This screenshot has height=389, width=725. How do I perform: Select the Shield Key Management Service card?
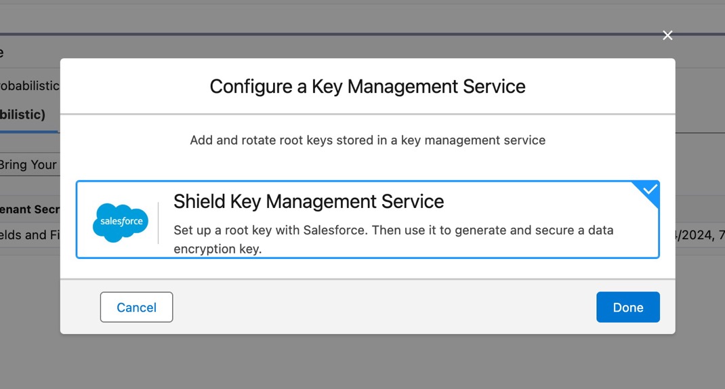[x=368, y=220]
